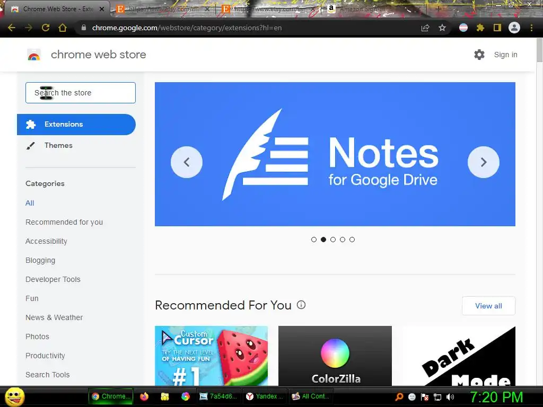Open the Developer Tools category
The height and width of the screenshot is (407, 543).
click(53, 279)
